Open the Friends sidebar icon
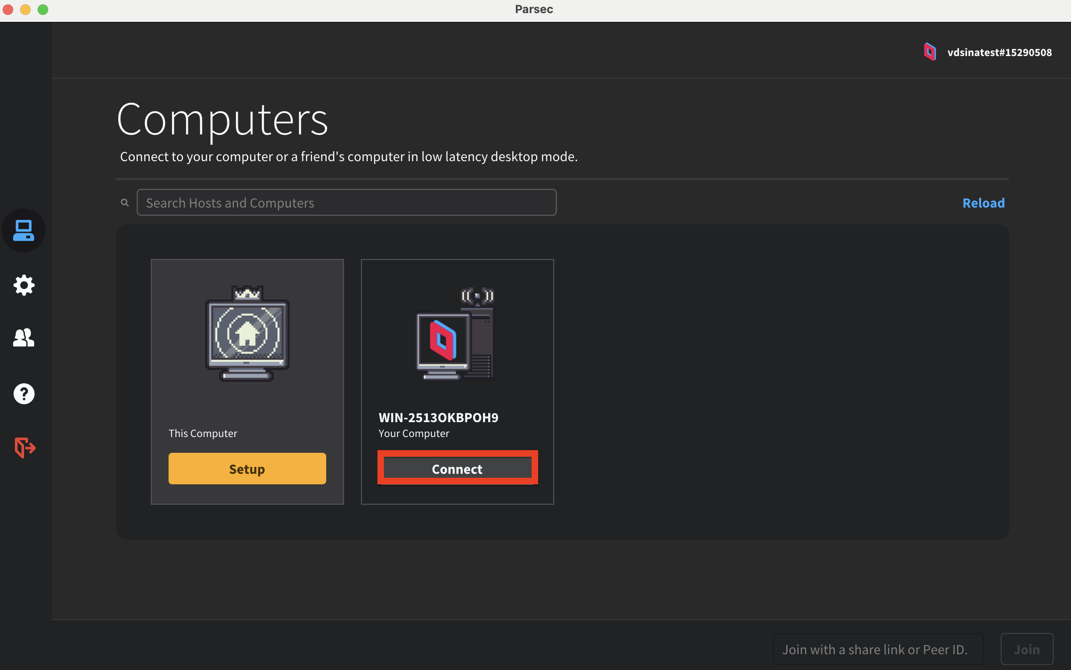1071x670 pixels. [x=24, y=338]
